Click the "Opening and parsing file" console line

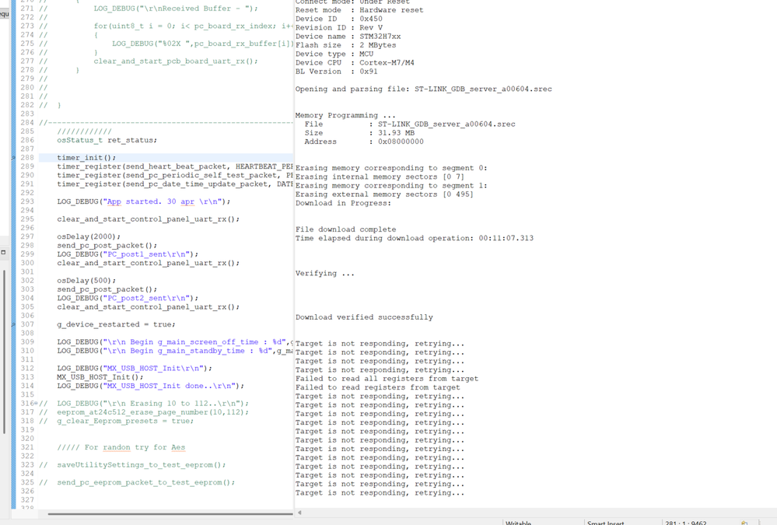click(424, 89)
